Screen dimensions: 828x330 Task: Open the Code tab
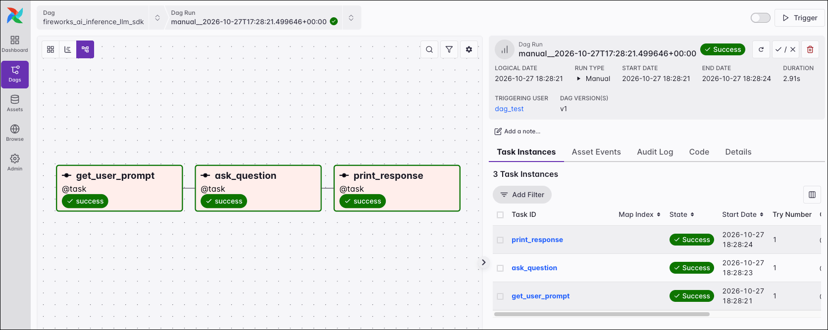[x=699, y=152]
